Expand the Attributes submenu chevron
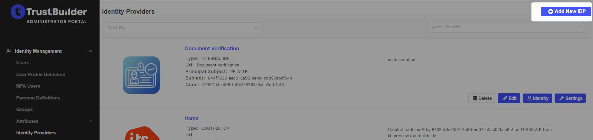 [90, 121]
